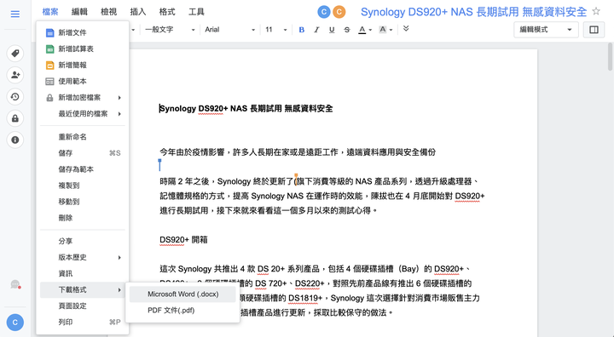The image size is (614, 337).
Task: Click the bold document heading line
Action: click(x=246, y=108)
